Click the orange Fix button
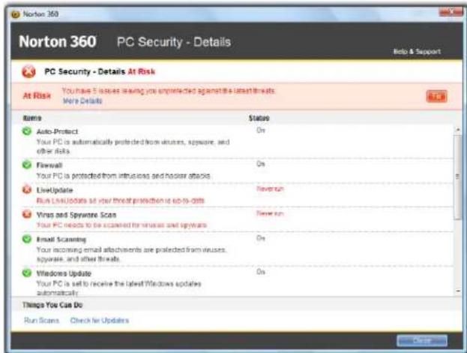The width and height of the screenshot is (467, 353). tap(436, 96)
